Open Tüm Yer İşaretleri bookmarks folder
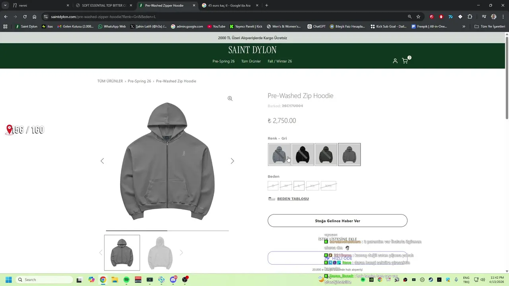The height and width of the screenshot is (286, 509). [x=490, y=27]
